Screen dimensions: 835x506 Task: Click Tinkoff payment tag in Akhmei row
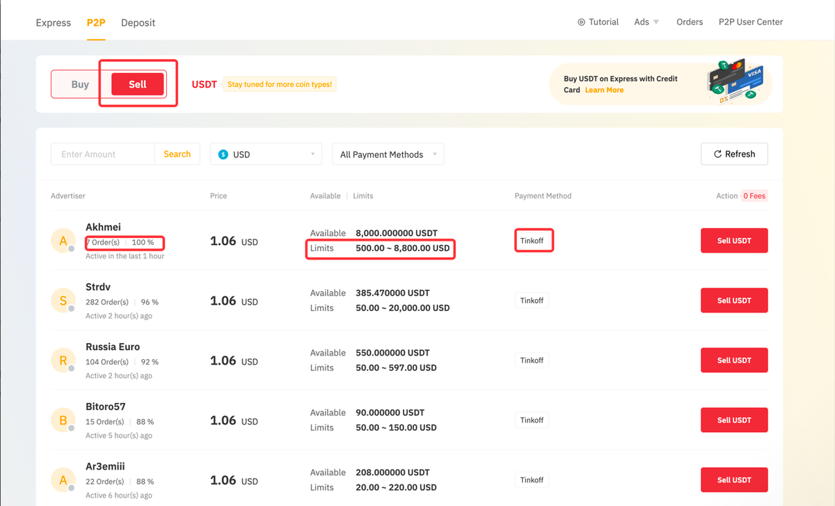[532, 241]
